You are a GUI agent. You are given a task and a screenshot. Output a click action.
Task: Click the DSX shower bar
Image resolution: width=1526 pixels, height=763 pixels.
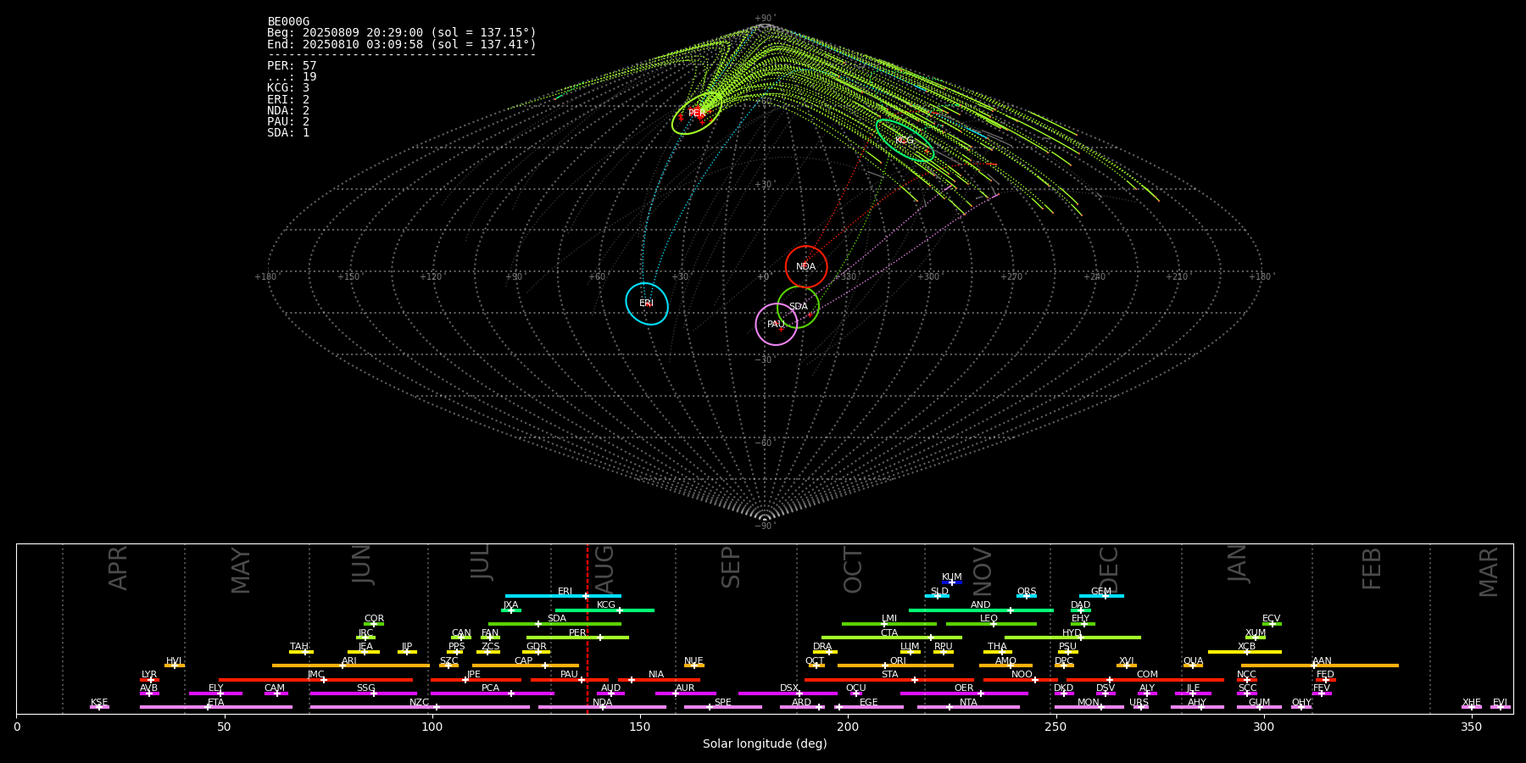tap(788, 693)
